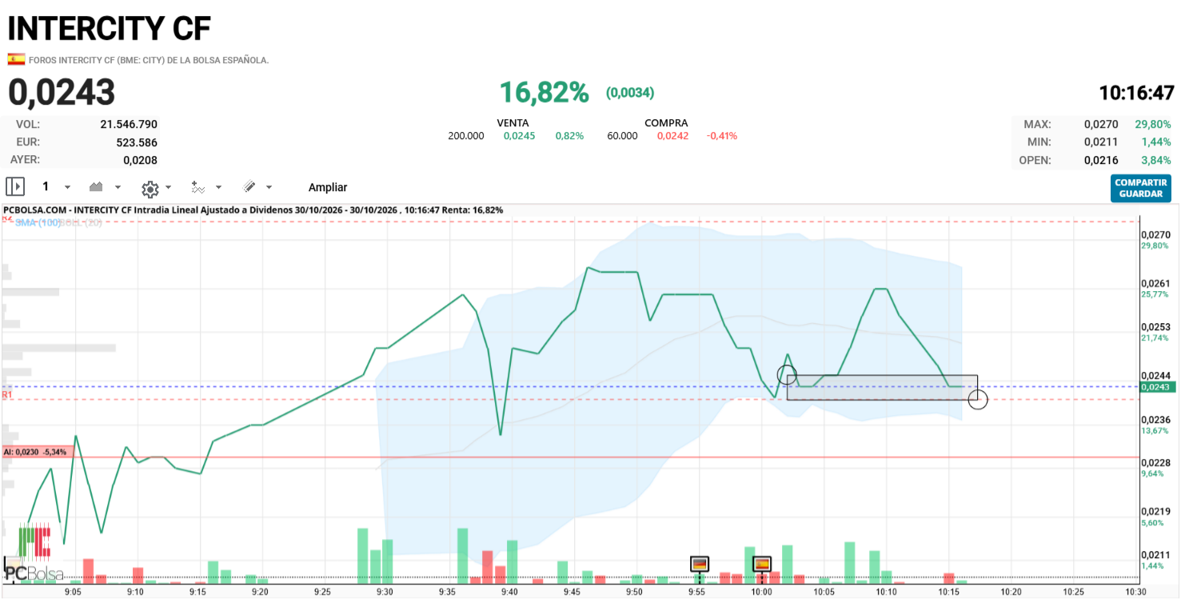Image resolution: width=1181 pixels, height=599 pixels.
Task: Select the gray rectangle drawing on chart
Action: point(882,387)
